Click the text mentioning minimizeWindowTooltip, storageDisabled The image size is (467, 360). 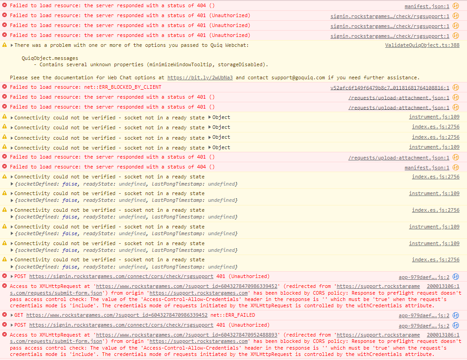pyautogui.click(x=151, y=64)
